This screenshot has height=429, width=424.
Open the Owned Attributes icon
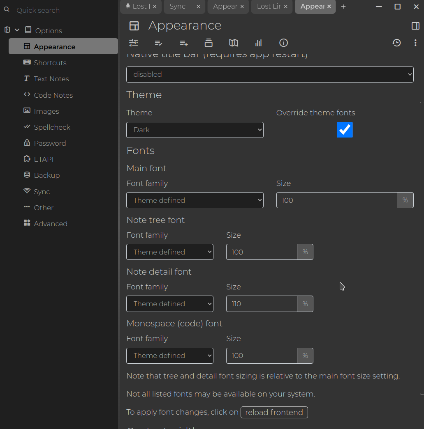pos(158,43)
